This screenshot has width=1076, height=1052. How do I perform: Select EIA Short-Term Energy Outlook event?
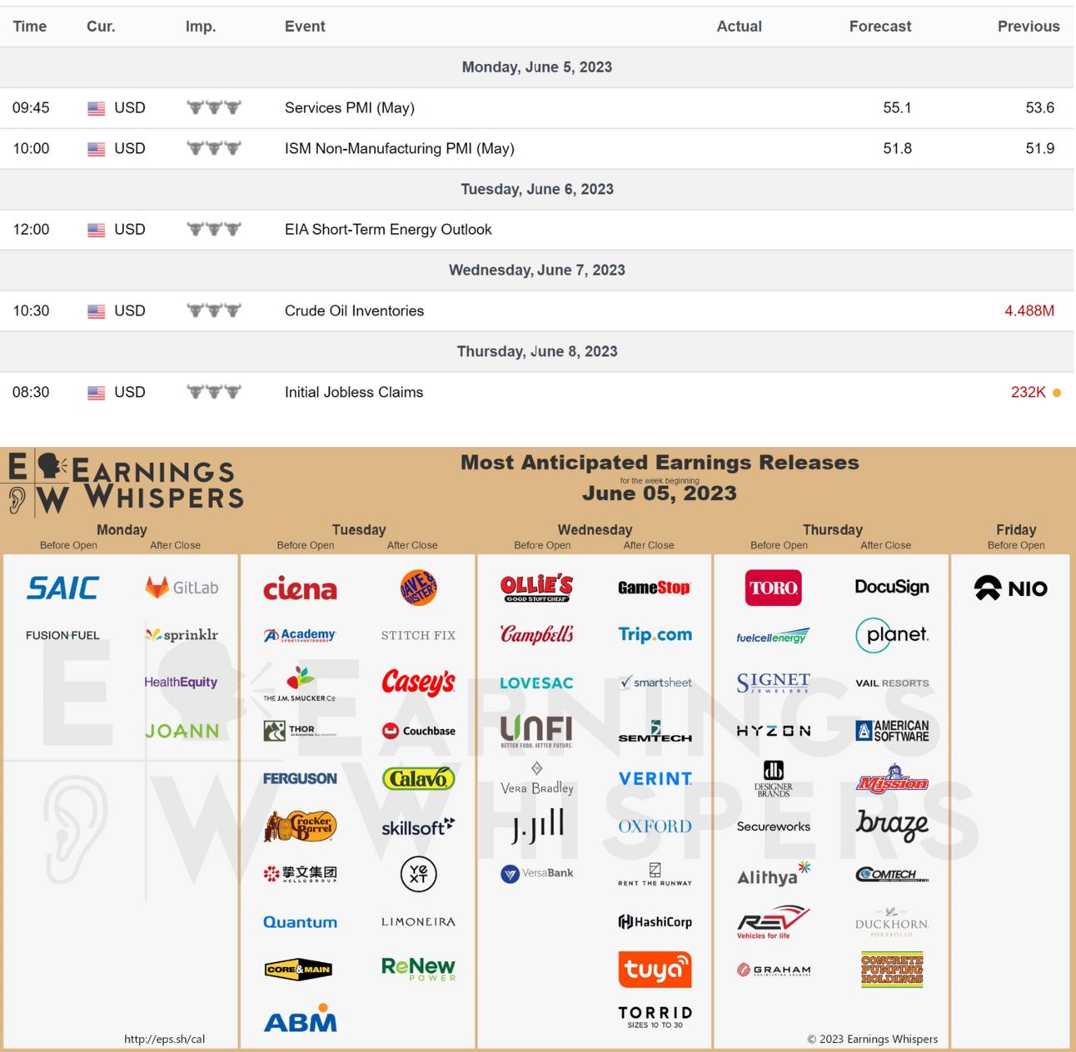[388, 229]
